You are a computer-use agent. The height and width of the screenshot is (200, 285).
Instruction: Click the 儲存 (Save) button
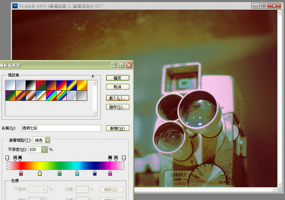click(117, 107)
